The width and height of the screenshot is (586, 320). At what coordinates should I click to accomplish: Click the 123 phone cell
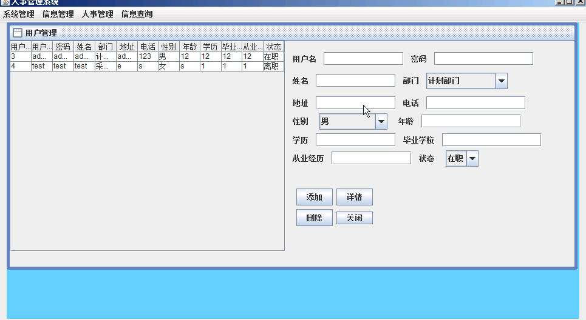pos(148,56)
